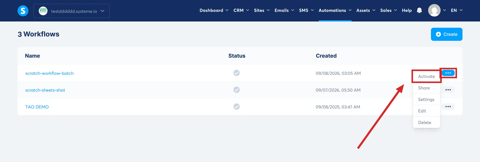Expand the Sites menu
480x162 pixels.
(x=262, y=10)
